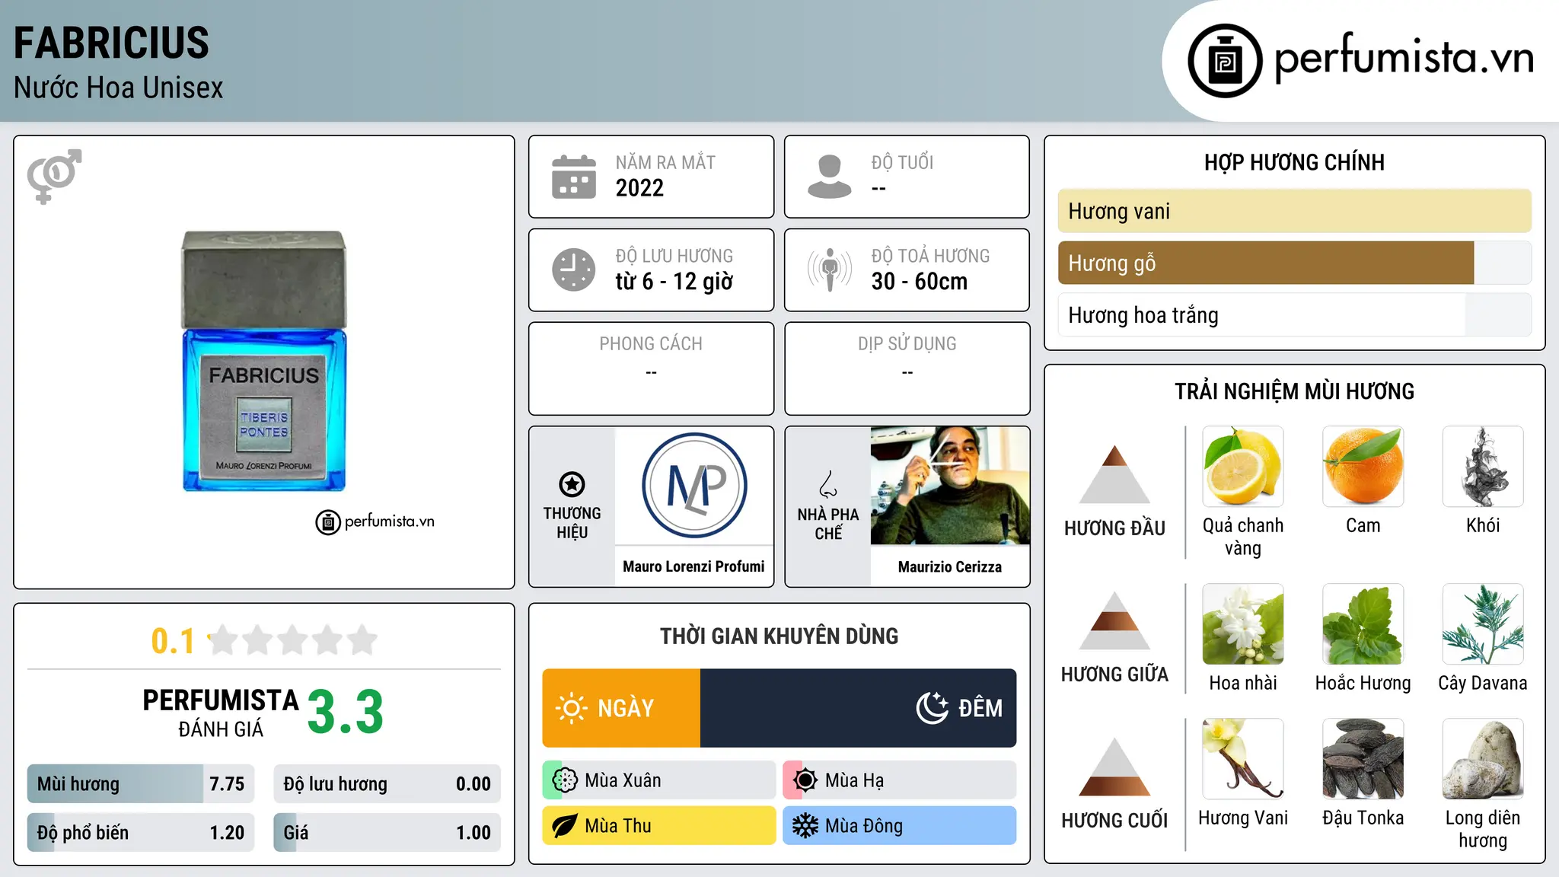Click the unisex gender symbol icon

[54, 177]
